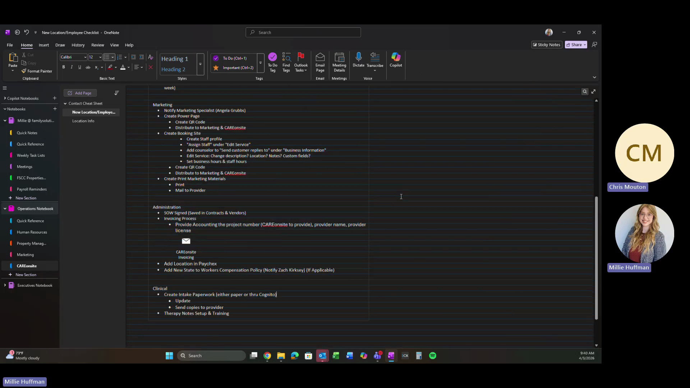690x388 pixels.
Task: Apply the text highlight color
Action: tap(110, 67)
